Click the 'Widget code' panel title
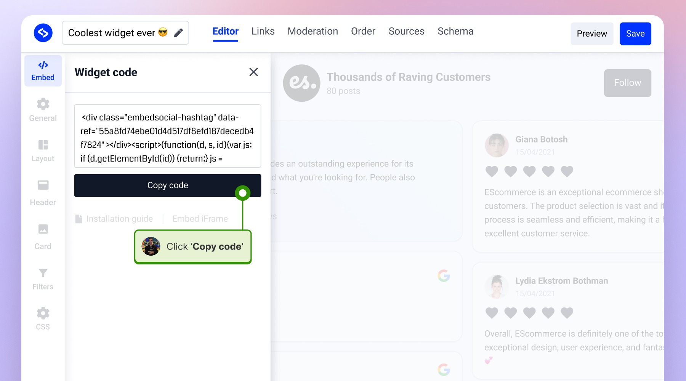This screenshot has height=381, width=686. pos(106,72)
